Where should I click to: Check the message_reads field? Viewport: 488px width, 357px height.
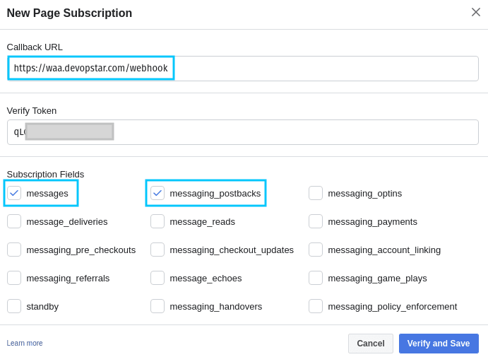click(157, 221)
